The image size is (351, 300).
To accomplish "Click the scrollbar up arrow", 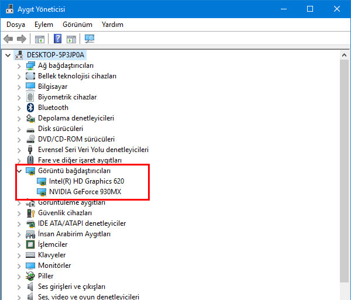I will 345,55.
